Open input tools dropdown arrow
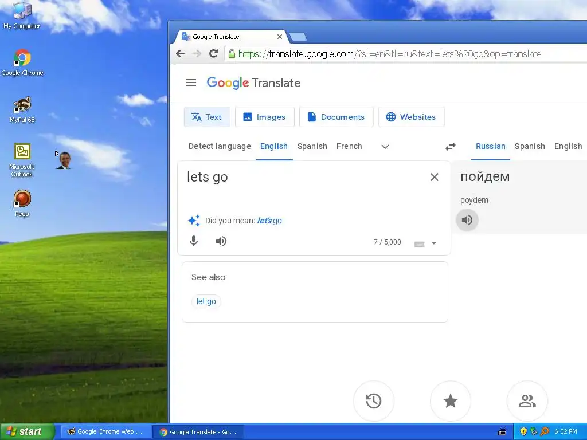The image size is (587, 440). click(434, 243)
